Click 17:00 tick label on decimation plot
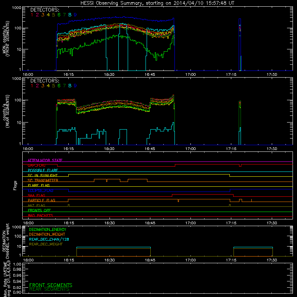 [x=190, y=260]
